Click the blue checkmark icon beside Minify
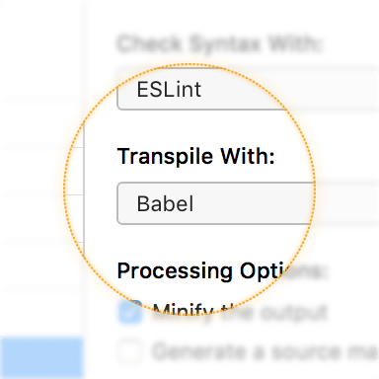 tap(130, 312)
